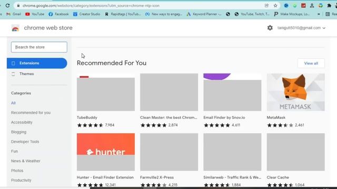The width and height of the screenshot is (337, 189).
Task: Open the Farmville2 X-Press thumbnail
Action: click(x=169, y=152)
